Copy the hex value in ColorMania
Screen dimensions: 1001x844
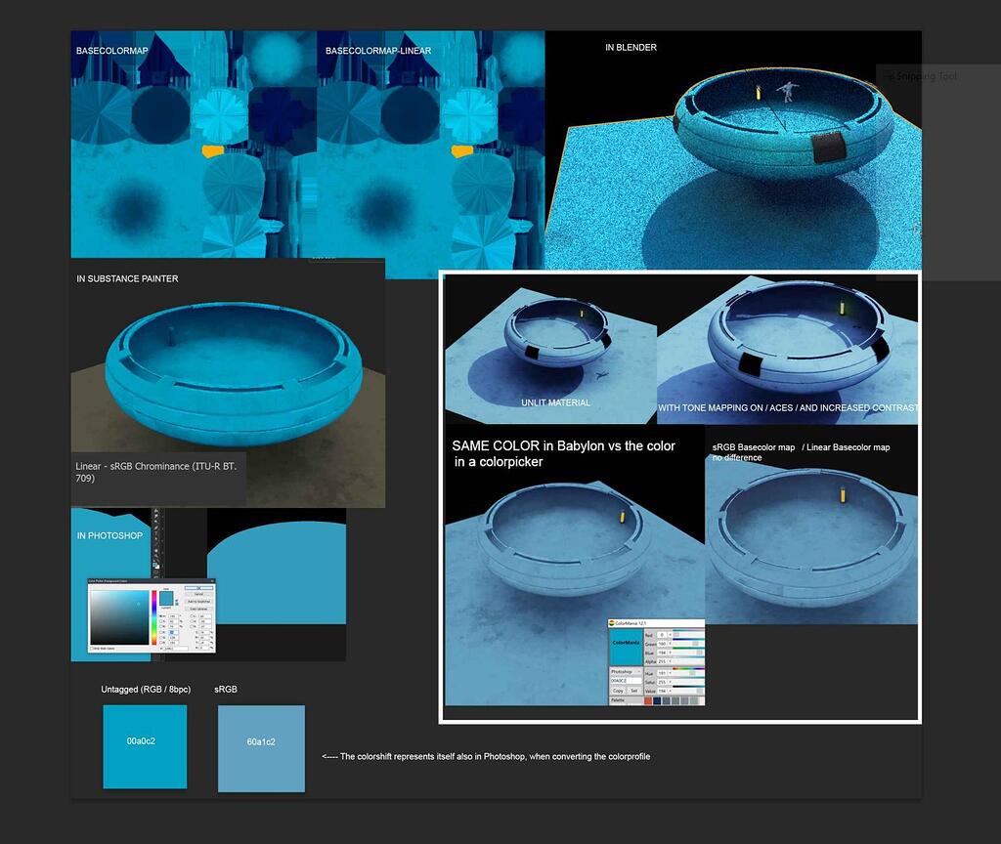click(x=619, y=691)
